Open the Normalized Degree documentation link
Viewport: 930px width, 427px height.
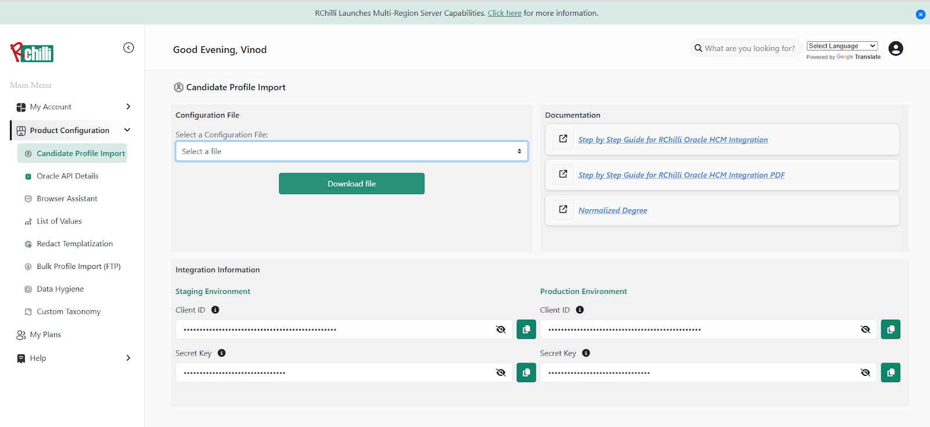click(613, 210)
